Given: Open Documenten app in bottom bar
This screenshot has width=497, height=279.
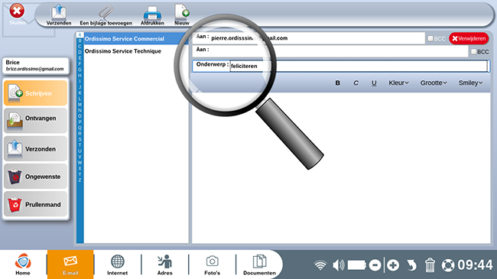Looking at the screenshot, I should [259, 264].
